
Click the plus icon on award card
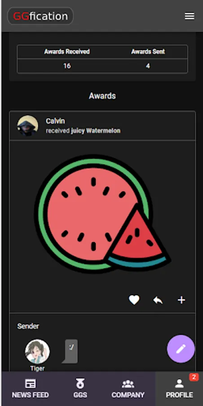pyautogui.click(x=181, y=300)
